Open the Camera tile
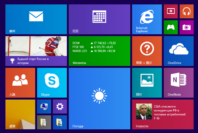Image resolution: width=198 pixels, height=133 pixels. coord(187,27)
